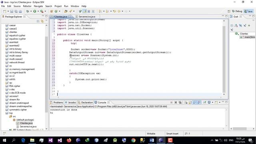Open Package Explorer view menu arrow

pyautogui.click(x=46, y=20)
